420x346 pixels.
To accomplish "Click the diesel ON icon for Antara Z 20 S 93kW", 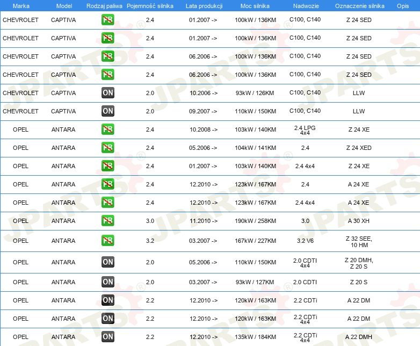I will (107, 282).
